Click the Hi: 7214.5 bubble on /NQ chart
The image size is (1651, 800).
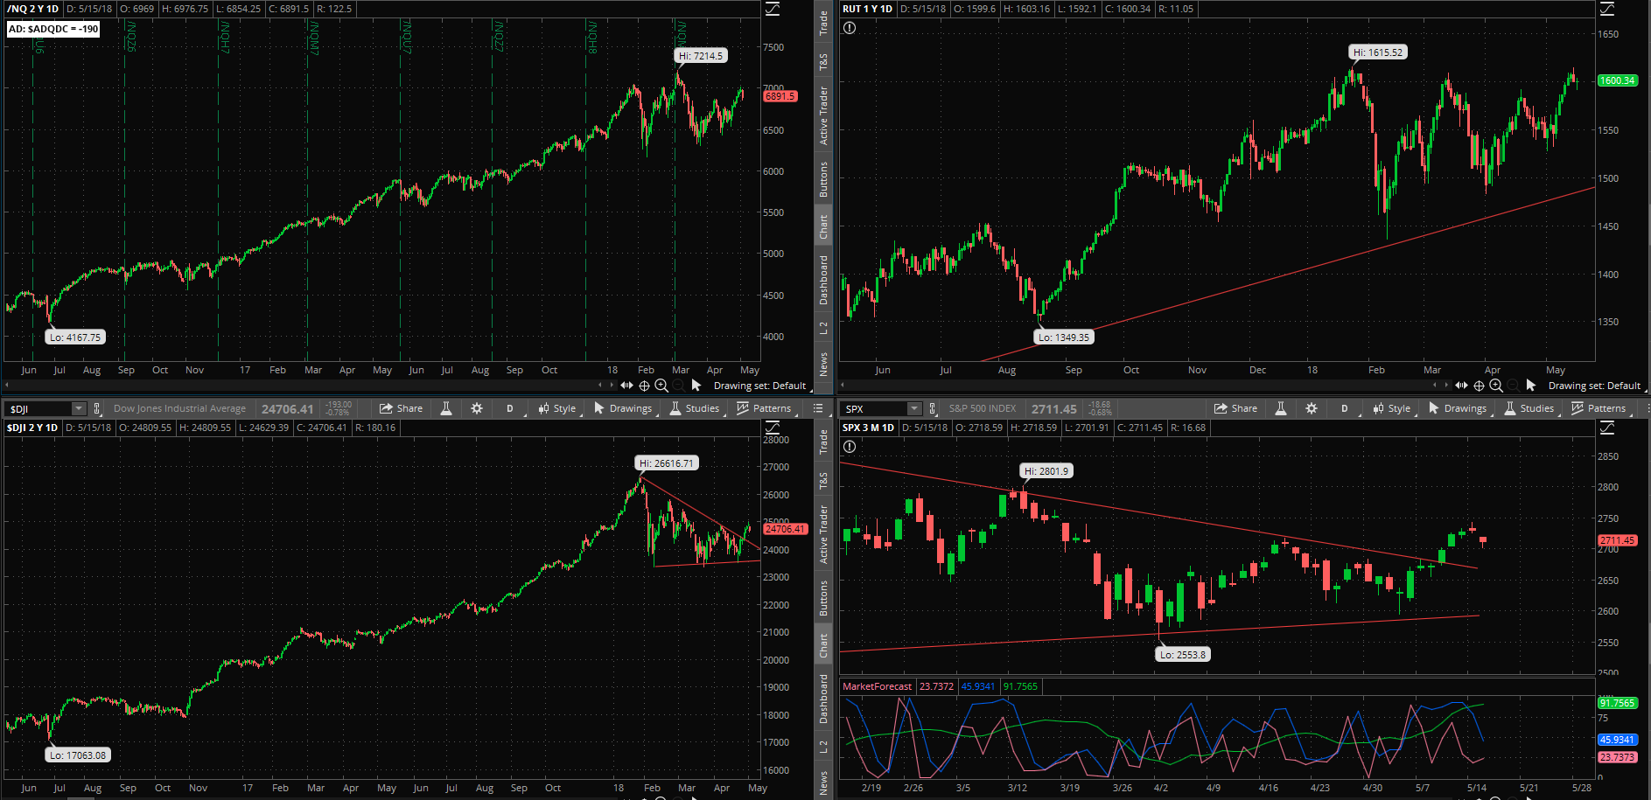pyautogui.click(x=702, y=55)
